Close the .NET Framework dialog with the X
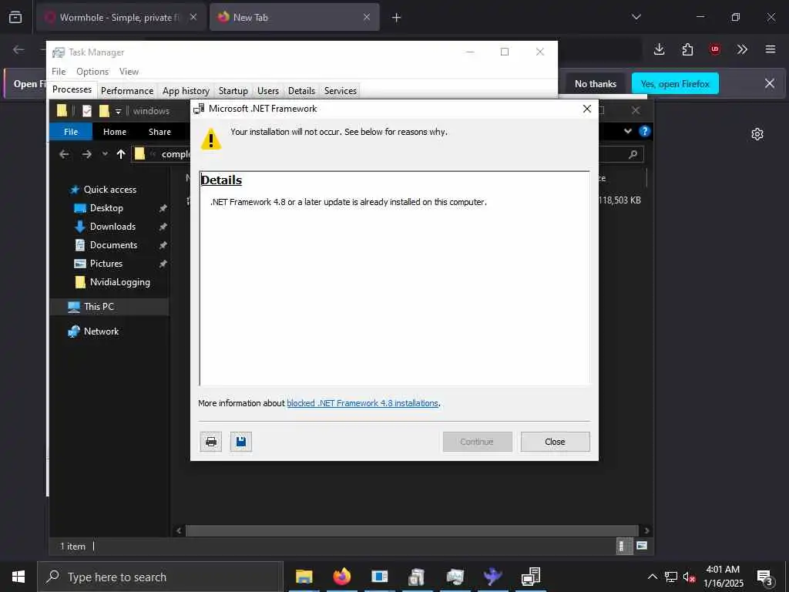 point(586,109)
